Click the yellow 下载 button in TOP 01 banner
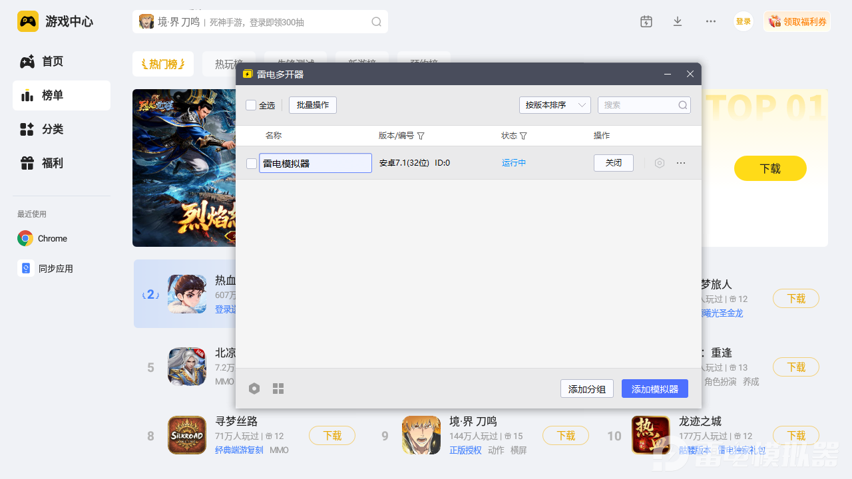 coord(770,168)
